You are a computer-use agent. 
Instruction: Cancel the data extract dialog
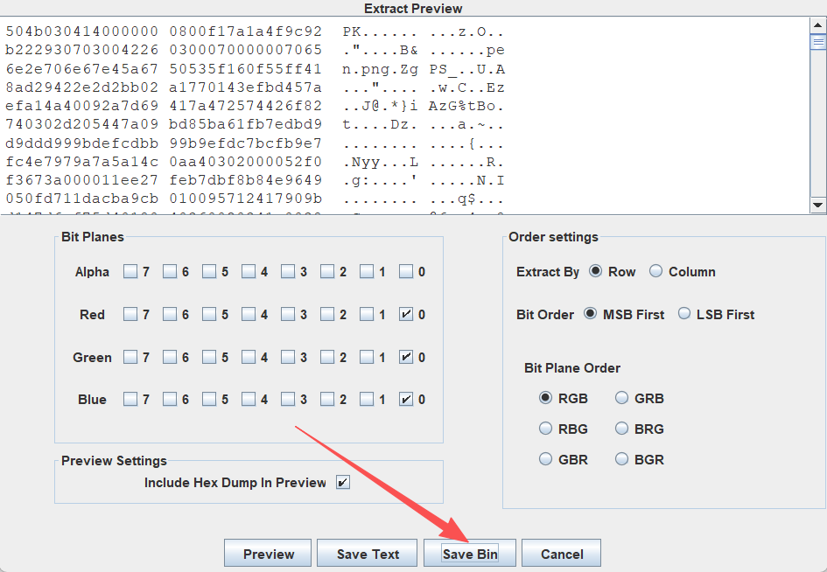(x=562, y=554)
